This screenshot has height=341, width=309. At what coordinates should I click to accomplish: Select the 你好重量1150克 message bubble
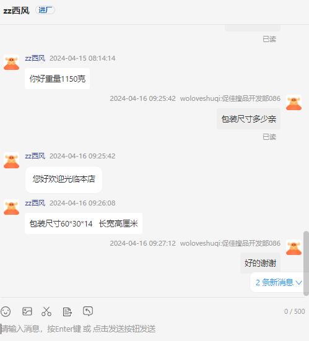[x=57, y=79]
